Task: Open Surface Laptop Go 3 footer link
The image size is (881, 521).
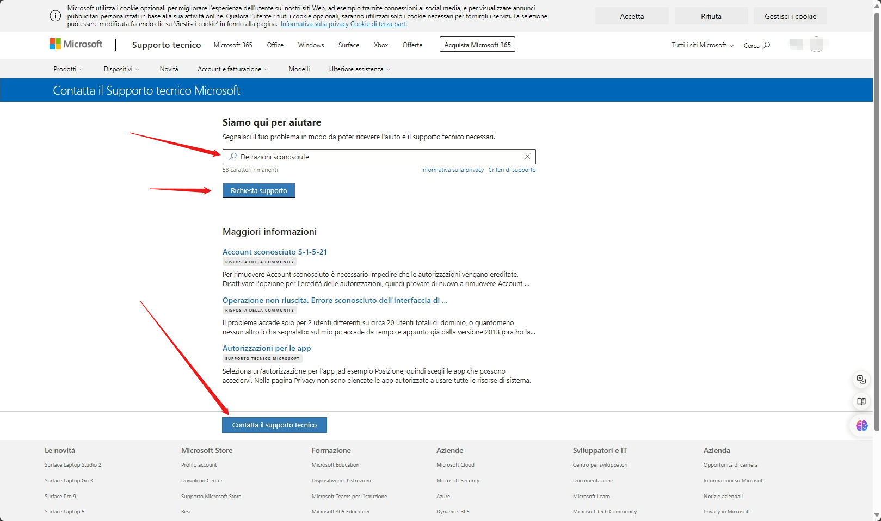Action: point(69,481)
